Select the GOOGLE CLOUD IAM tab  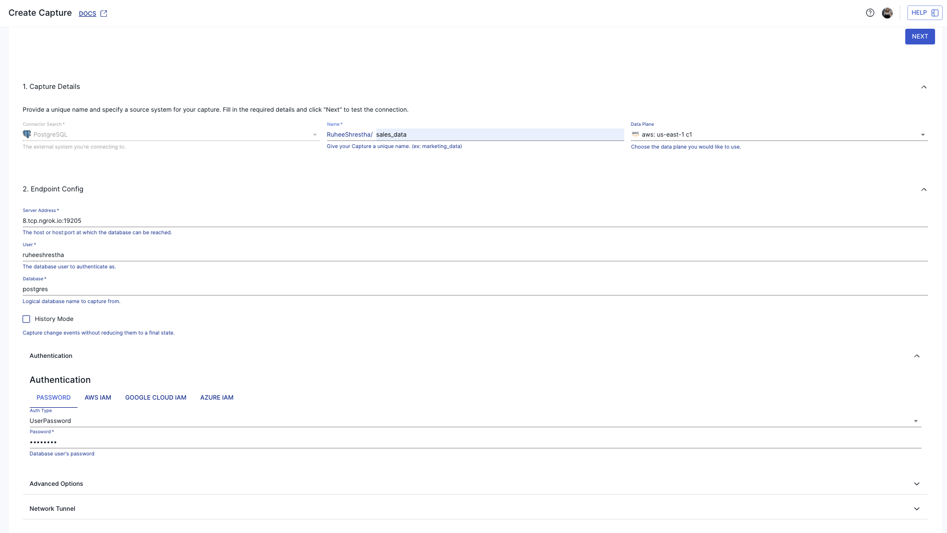pos(156,397)
